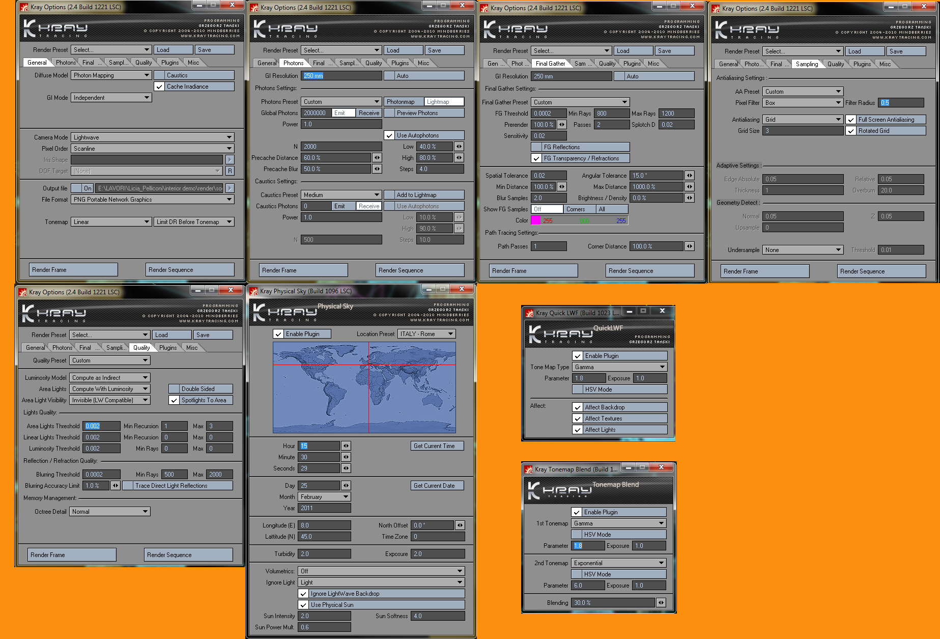The width and height of the screenshot is (940, 639).
Task: Uncheck Ignore LightWave Backdrop option
Action: pos(304,594)
